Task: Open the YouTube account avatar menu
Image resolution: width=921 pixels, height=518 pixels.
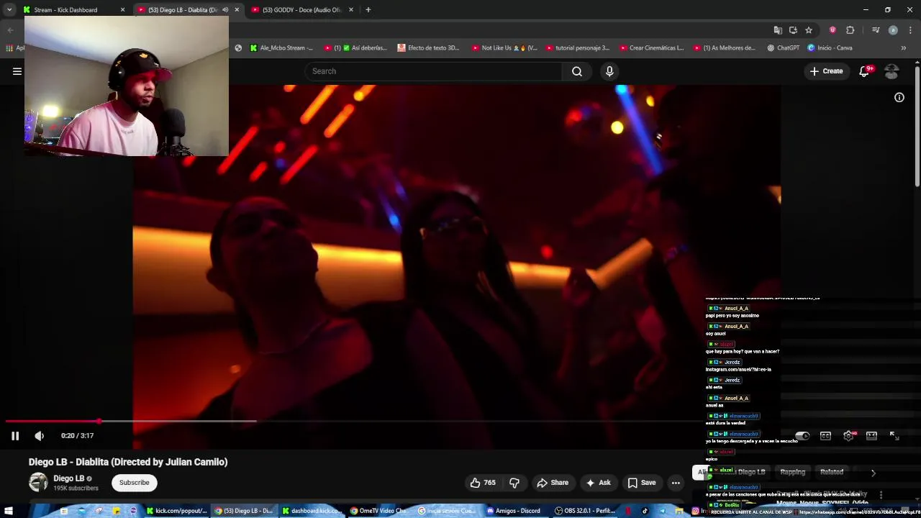Action: 891,71
